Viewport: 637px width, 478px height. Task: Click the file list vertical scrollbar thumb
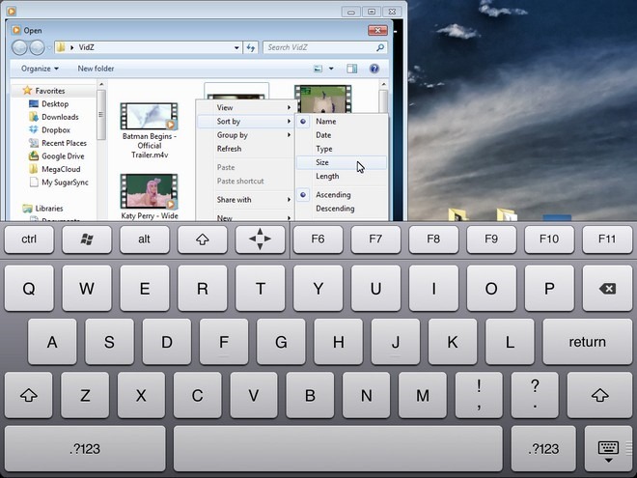(x=383, y=101)
